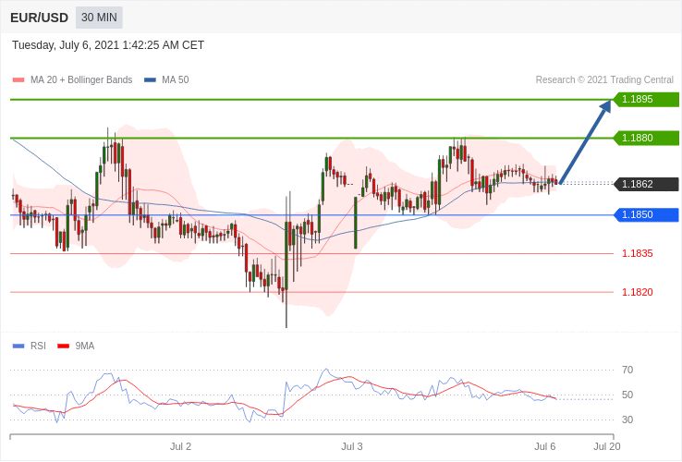
Task: Click the Jul 6 date axis label
Action: click(545, 447)
